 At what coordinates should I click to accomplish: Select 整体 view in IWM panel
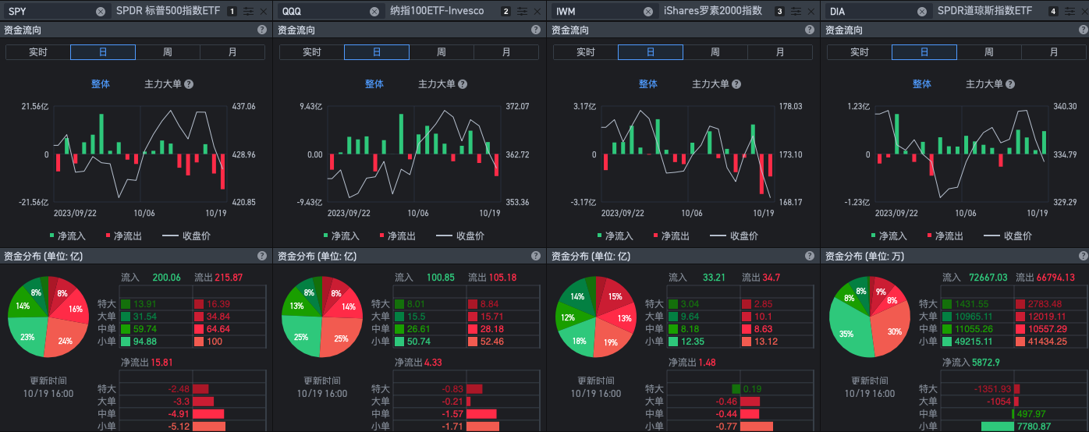pyautogui.click(x=648, y=84)
